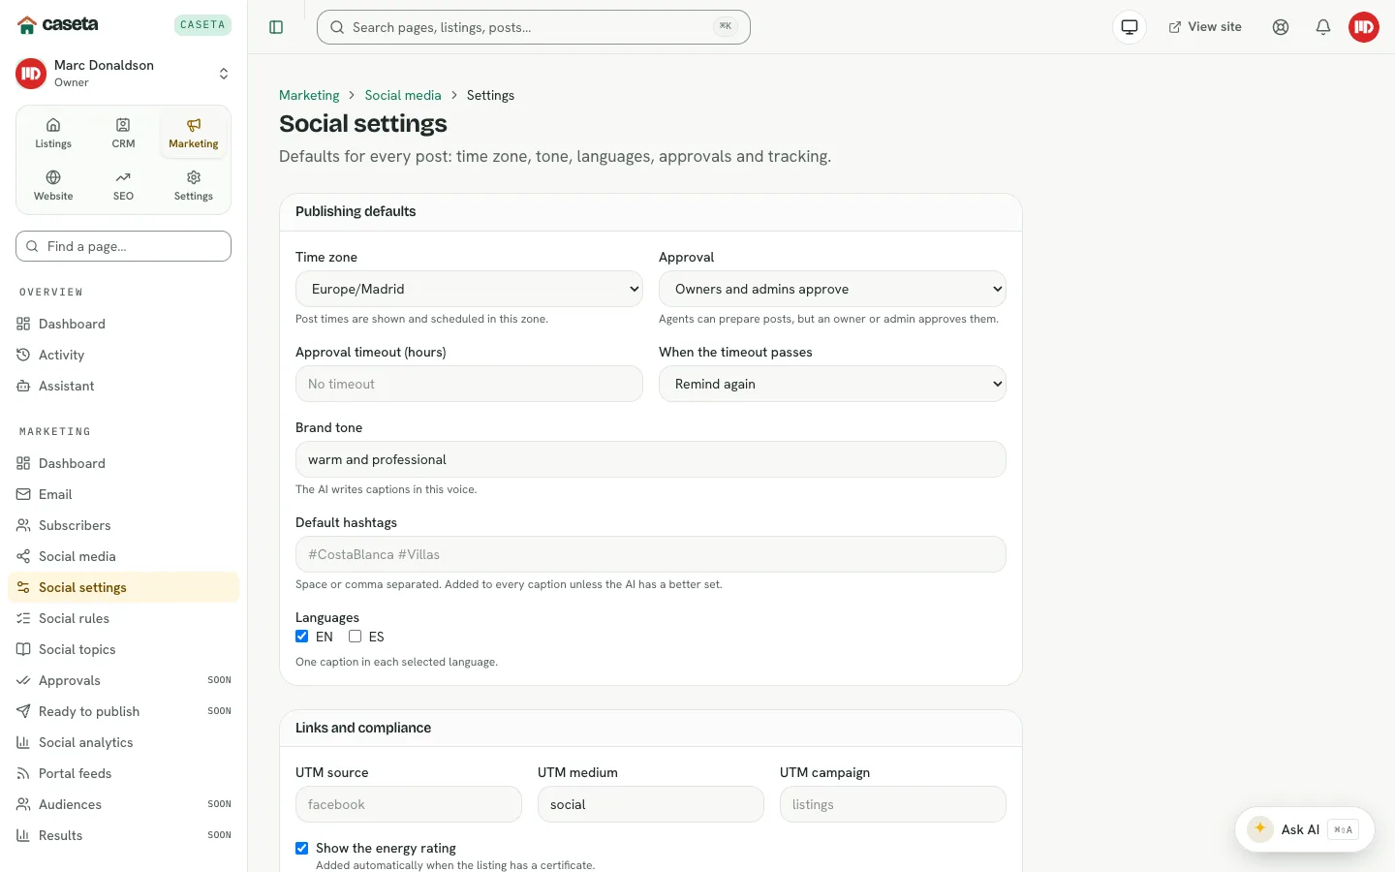Focus the Approval timeout hours field

pos(469,384)
